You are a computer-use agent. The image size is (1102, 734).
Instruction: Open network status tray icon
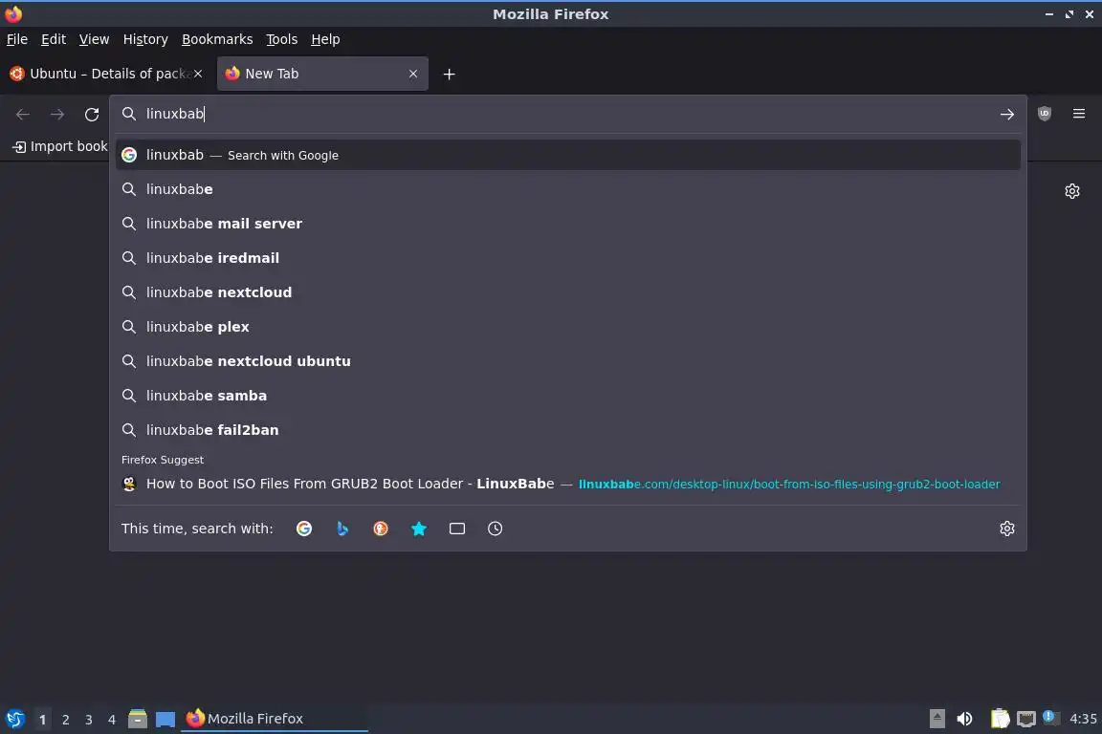point(1026,719)
